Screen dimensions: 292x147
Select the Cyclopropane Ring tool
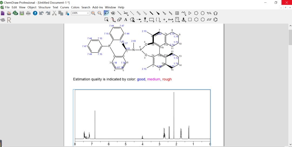[190, 13]
